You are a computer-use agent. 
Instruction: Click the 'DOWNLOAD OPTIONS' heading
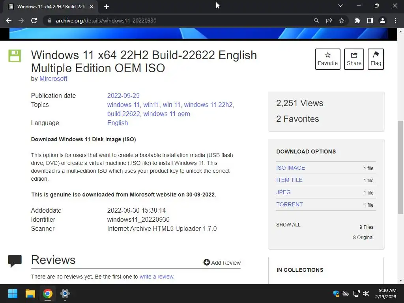pos(306,151)
